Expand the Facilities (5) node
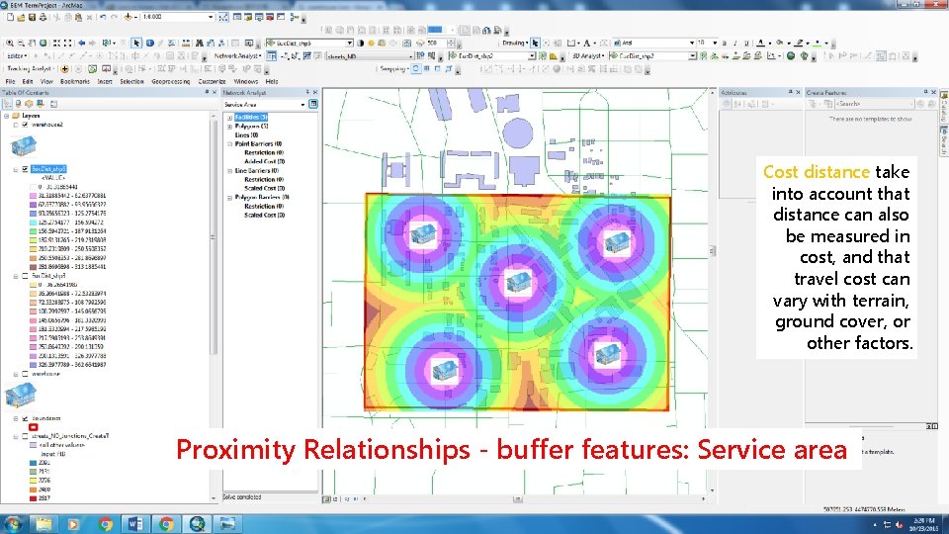Image resolution: width=949 pixels, height=534 pixels. pos(230,118)
